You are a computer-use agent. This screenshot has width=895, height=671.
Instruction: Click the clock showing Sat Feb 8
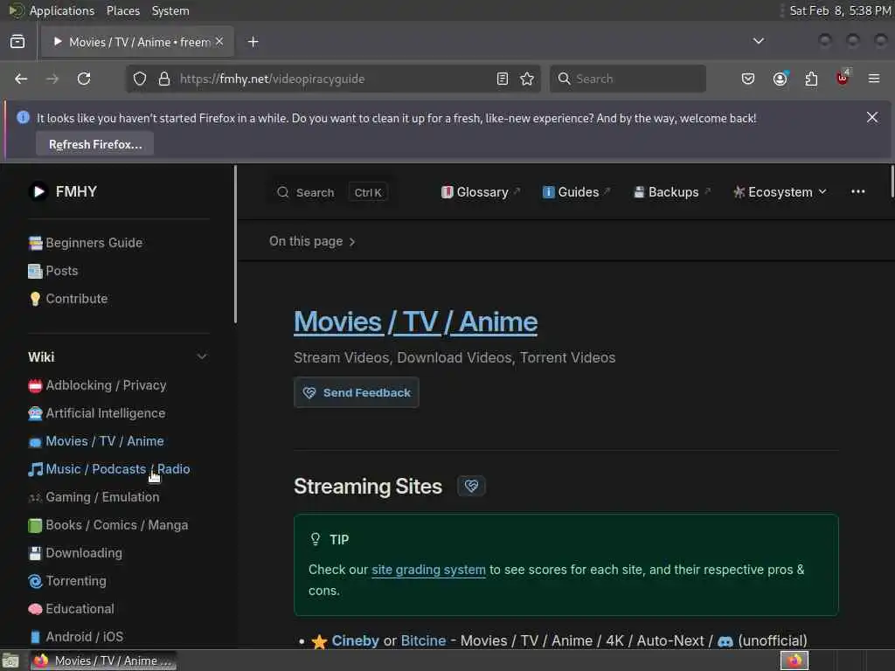coord(840,10)
